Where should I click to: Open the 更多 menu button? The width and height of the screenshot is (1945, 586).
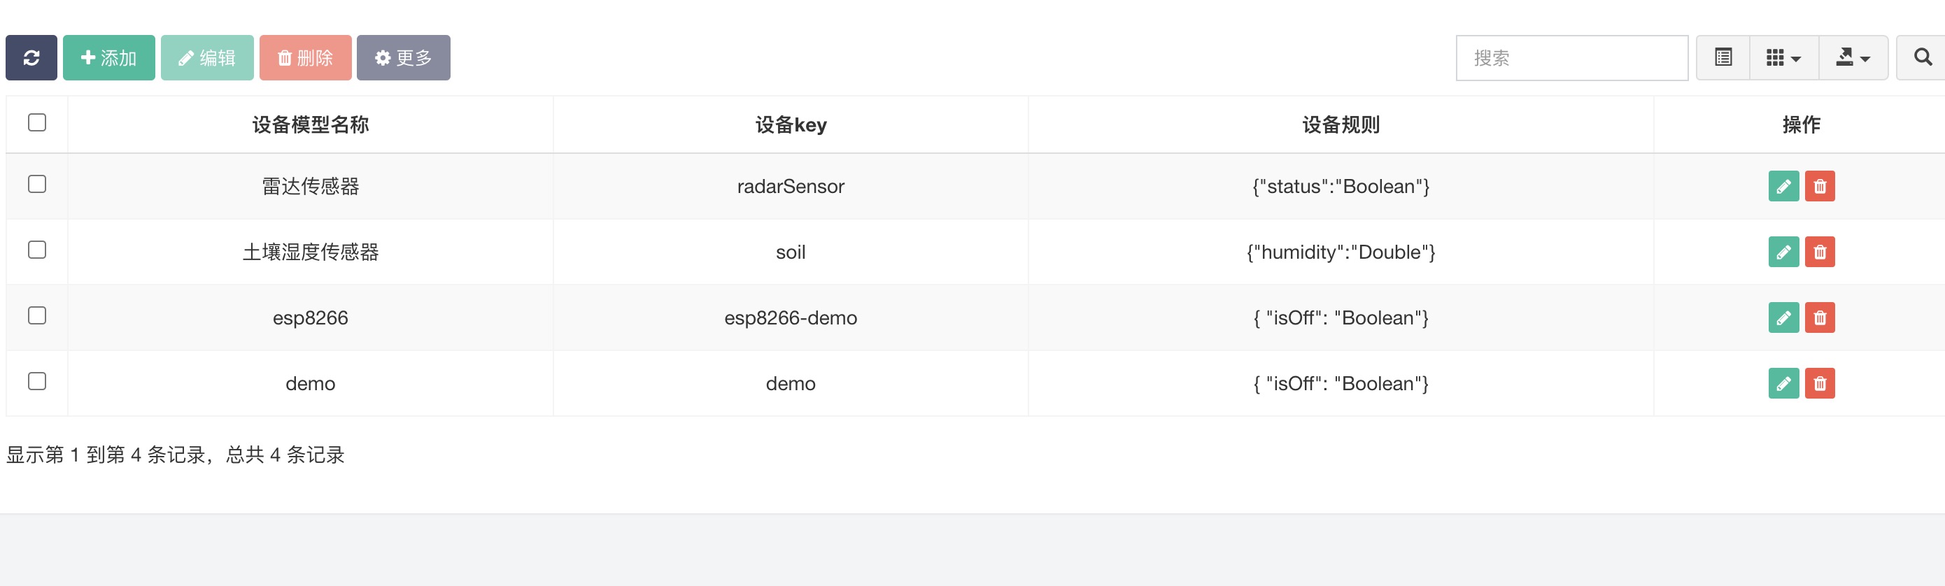(x=403, y=57)
